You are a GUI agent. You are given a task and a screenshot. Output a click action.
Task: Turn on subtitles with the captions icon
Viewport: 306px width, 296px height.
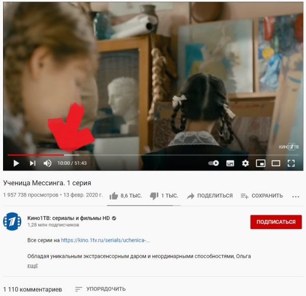pos(230,163)
